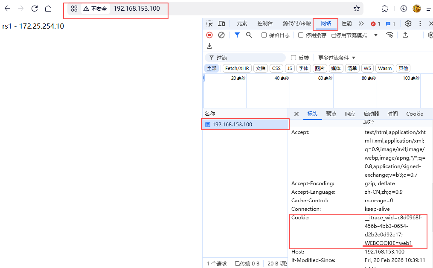Open network conditions wifi icon
433x268 pixels.
click(x=389, y=35)
